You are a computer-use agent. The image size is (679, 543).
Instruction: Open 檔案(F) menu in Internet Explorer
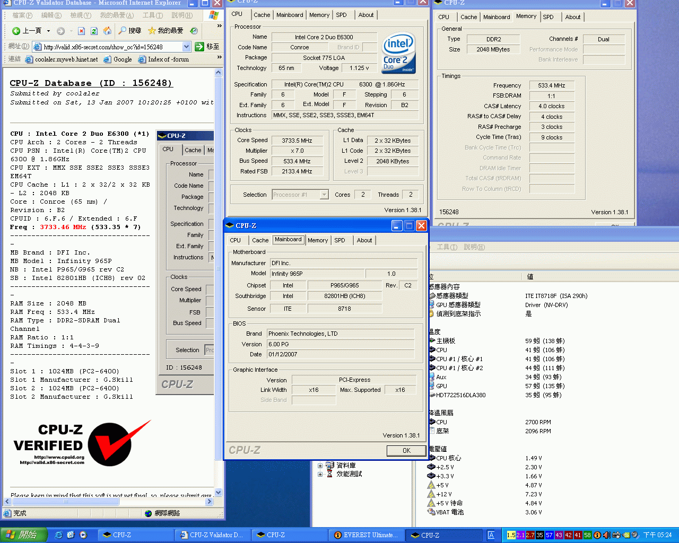(x=22, y=15)
